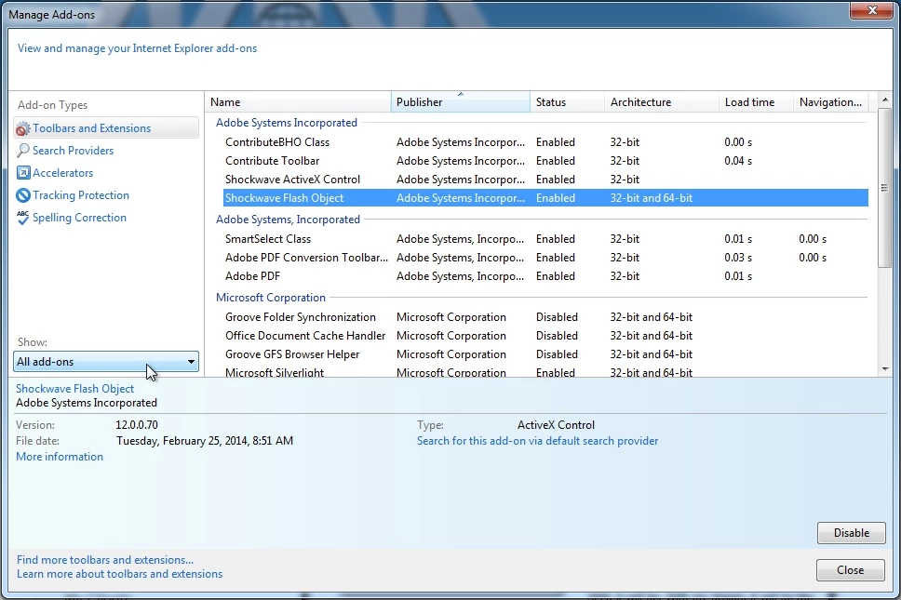Select the Groove Folder Synchronization row

tap(545, 317)
